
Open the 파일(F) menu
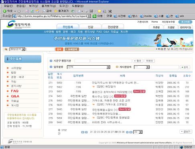pos(8,6)
